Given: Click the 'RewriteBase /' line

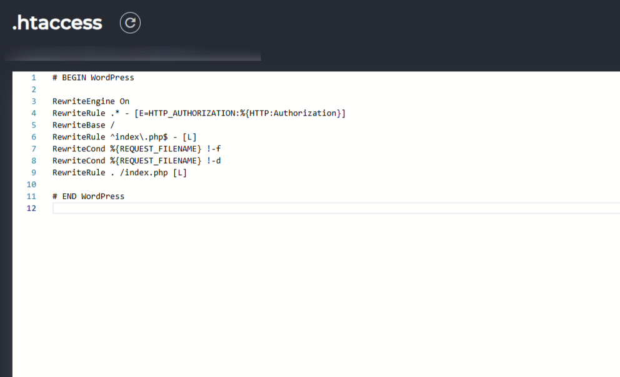Looking at the screenshot, I should (x=83, y=125).
